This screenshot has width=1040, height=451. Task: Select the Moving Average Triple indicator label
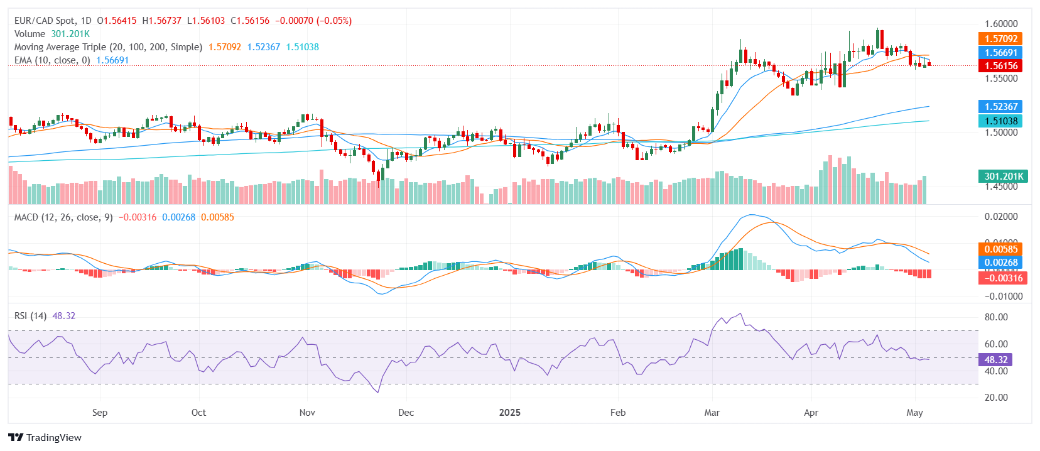pos(108,47)
